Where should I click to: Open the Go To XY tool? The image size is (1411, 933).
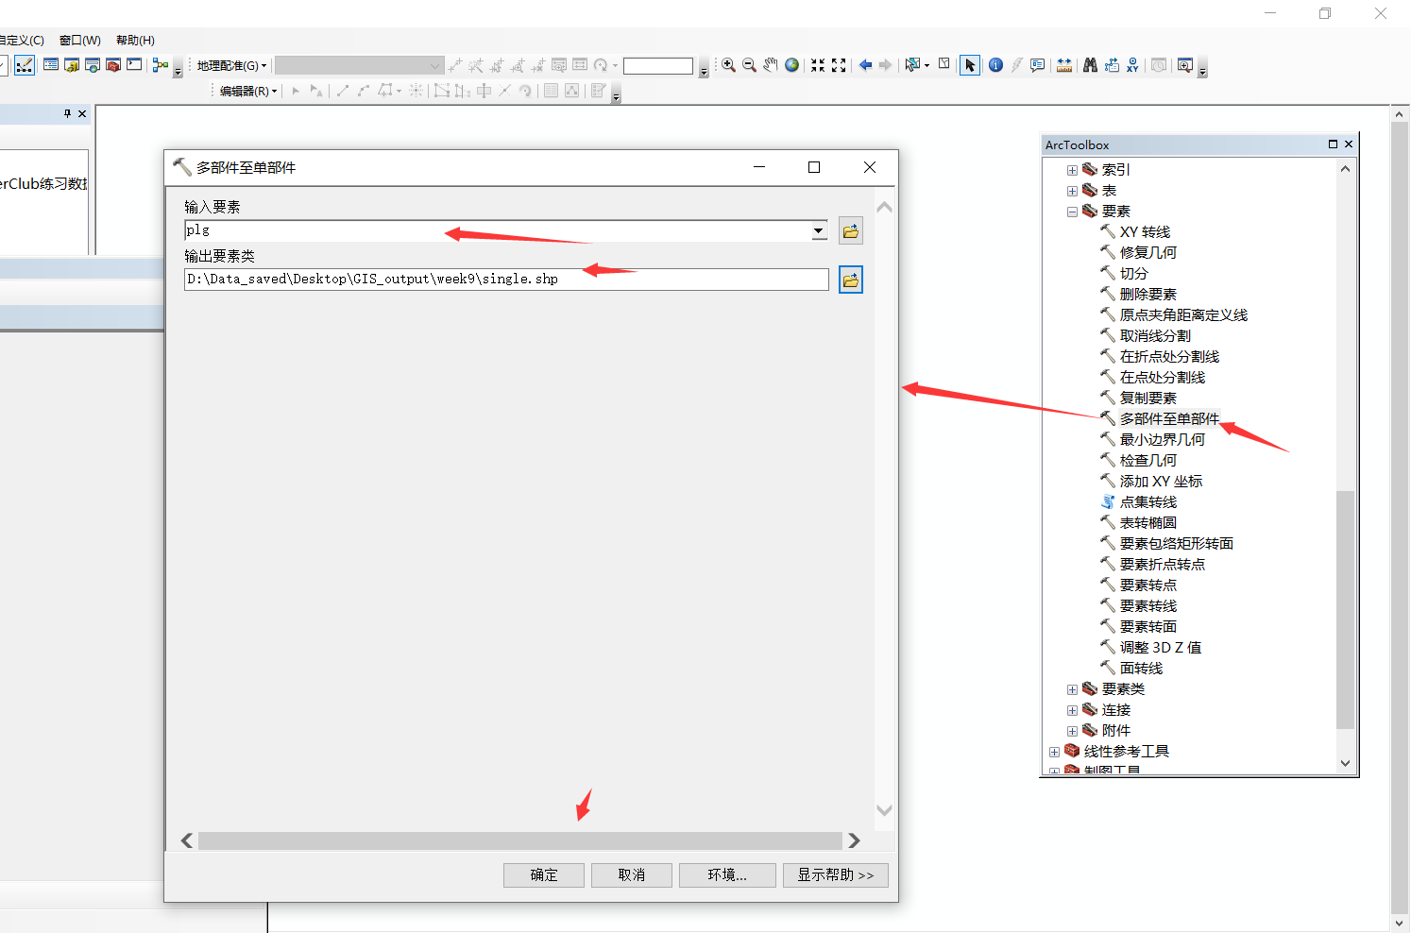(x=1132, y=65)
